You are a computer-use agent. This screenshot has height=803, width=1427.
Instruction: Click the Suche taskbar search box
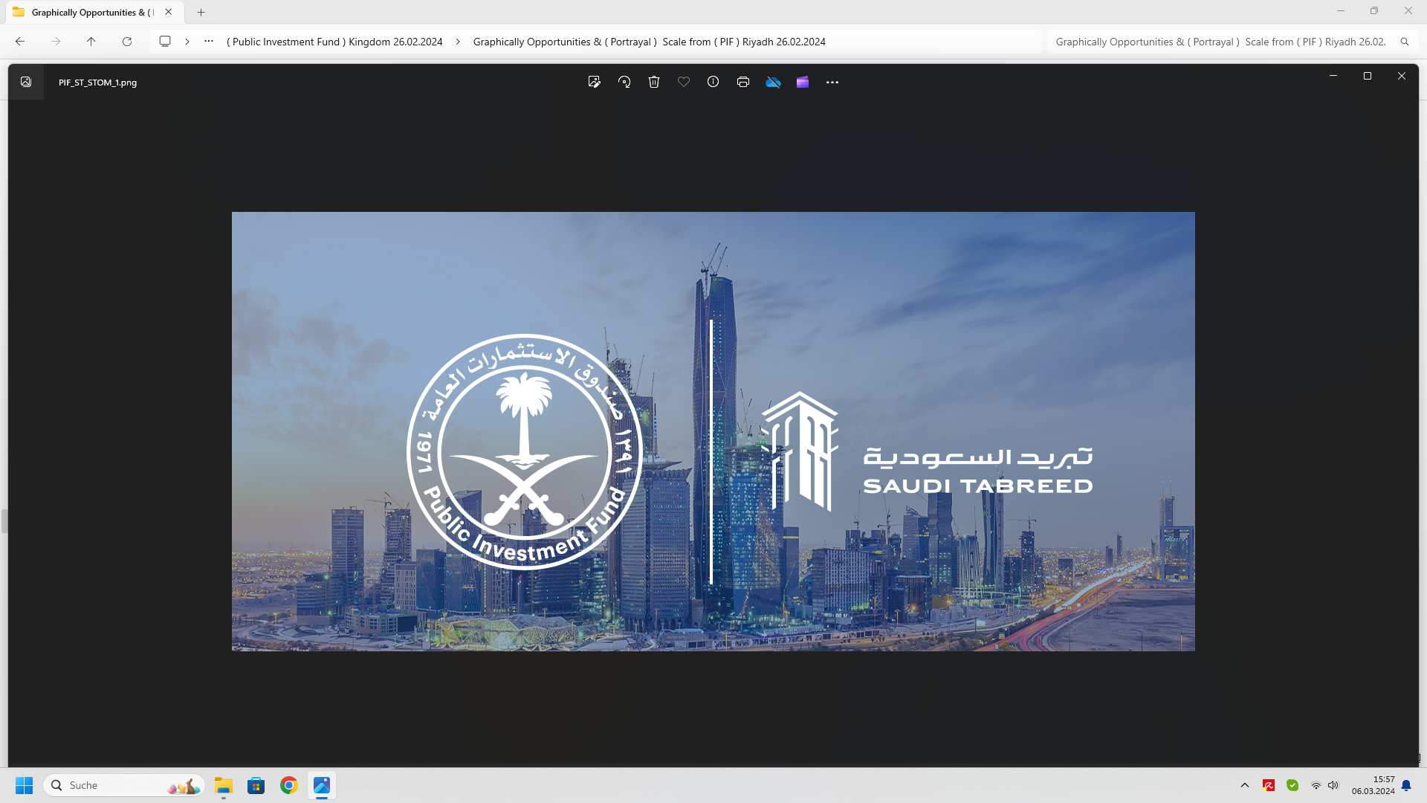point(124,785)
